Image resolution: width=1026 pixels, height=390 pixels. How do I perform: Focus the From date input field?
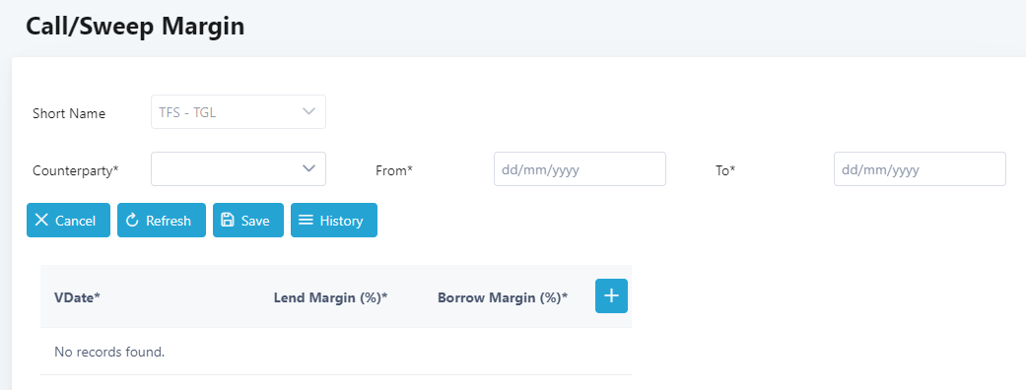[x=580, y=168]
